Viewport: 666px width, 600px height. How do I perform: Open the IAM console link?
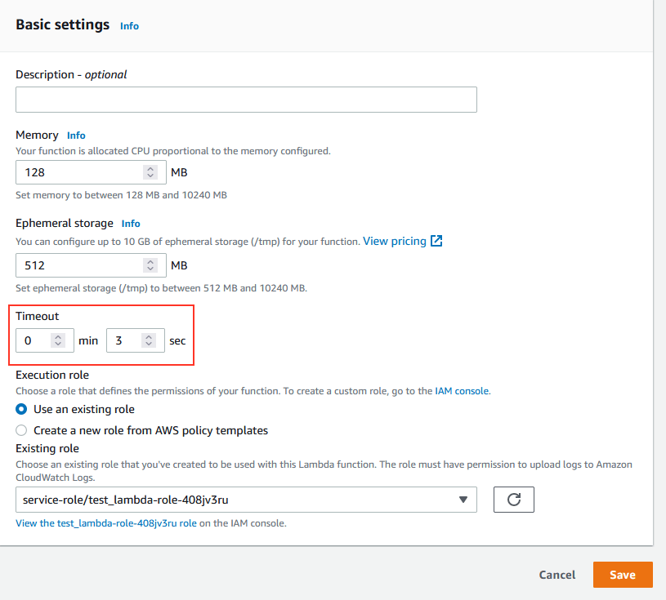click(461, 390)
